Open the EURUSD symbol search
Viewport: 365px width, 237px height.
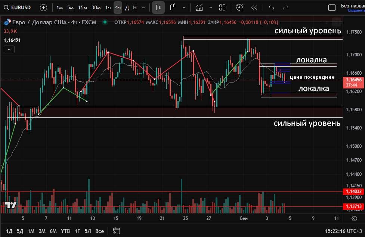click(x=18, y=7)
